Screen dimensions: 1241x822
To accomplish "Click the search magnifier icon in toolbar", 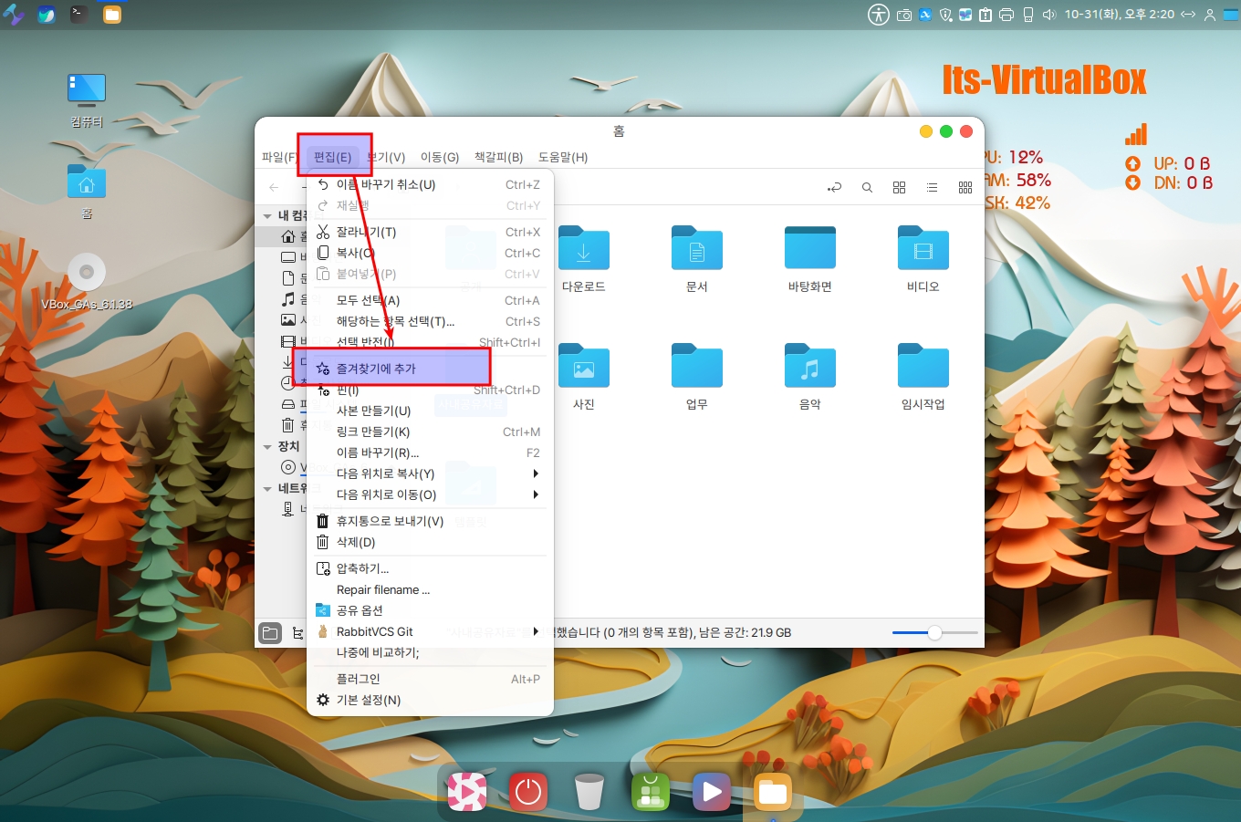I will [867, 187].
